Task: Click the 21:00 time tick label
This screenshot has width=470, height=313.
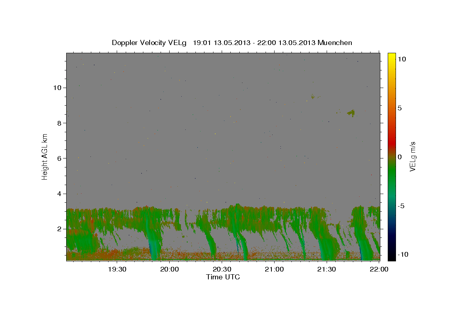Action: click(x=274, y=270)
